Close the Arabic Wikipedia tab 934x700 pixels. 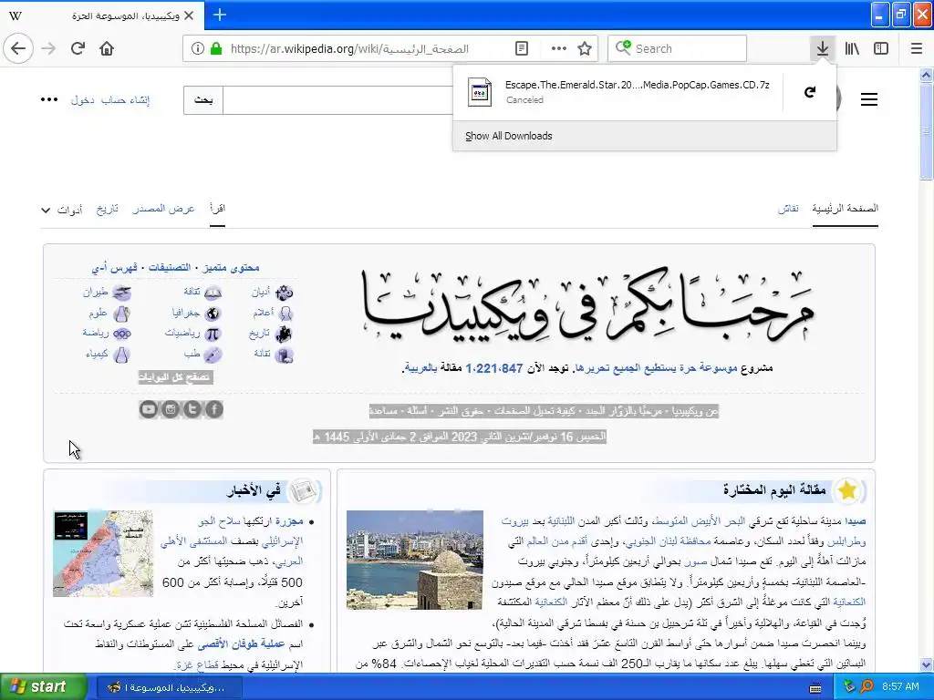189,16
